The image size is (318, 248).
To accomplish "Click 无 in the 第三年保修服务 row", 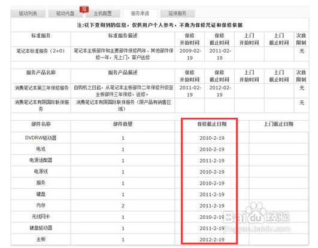I will click(302, 88).
